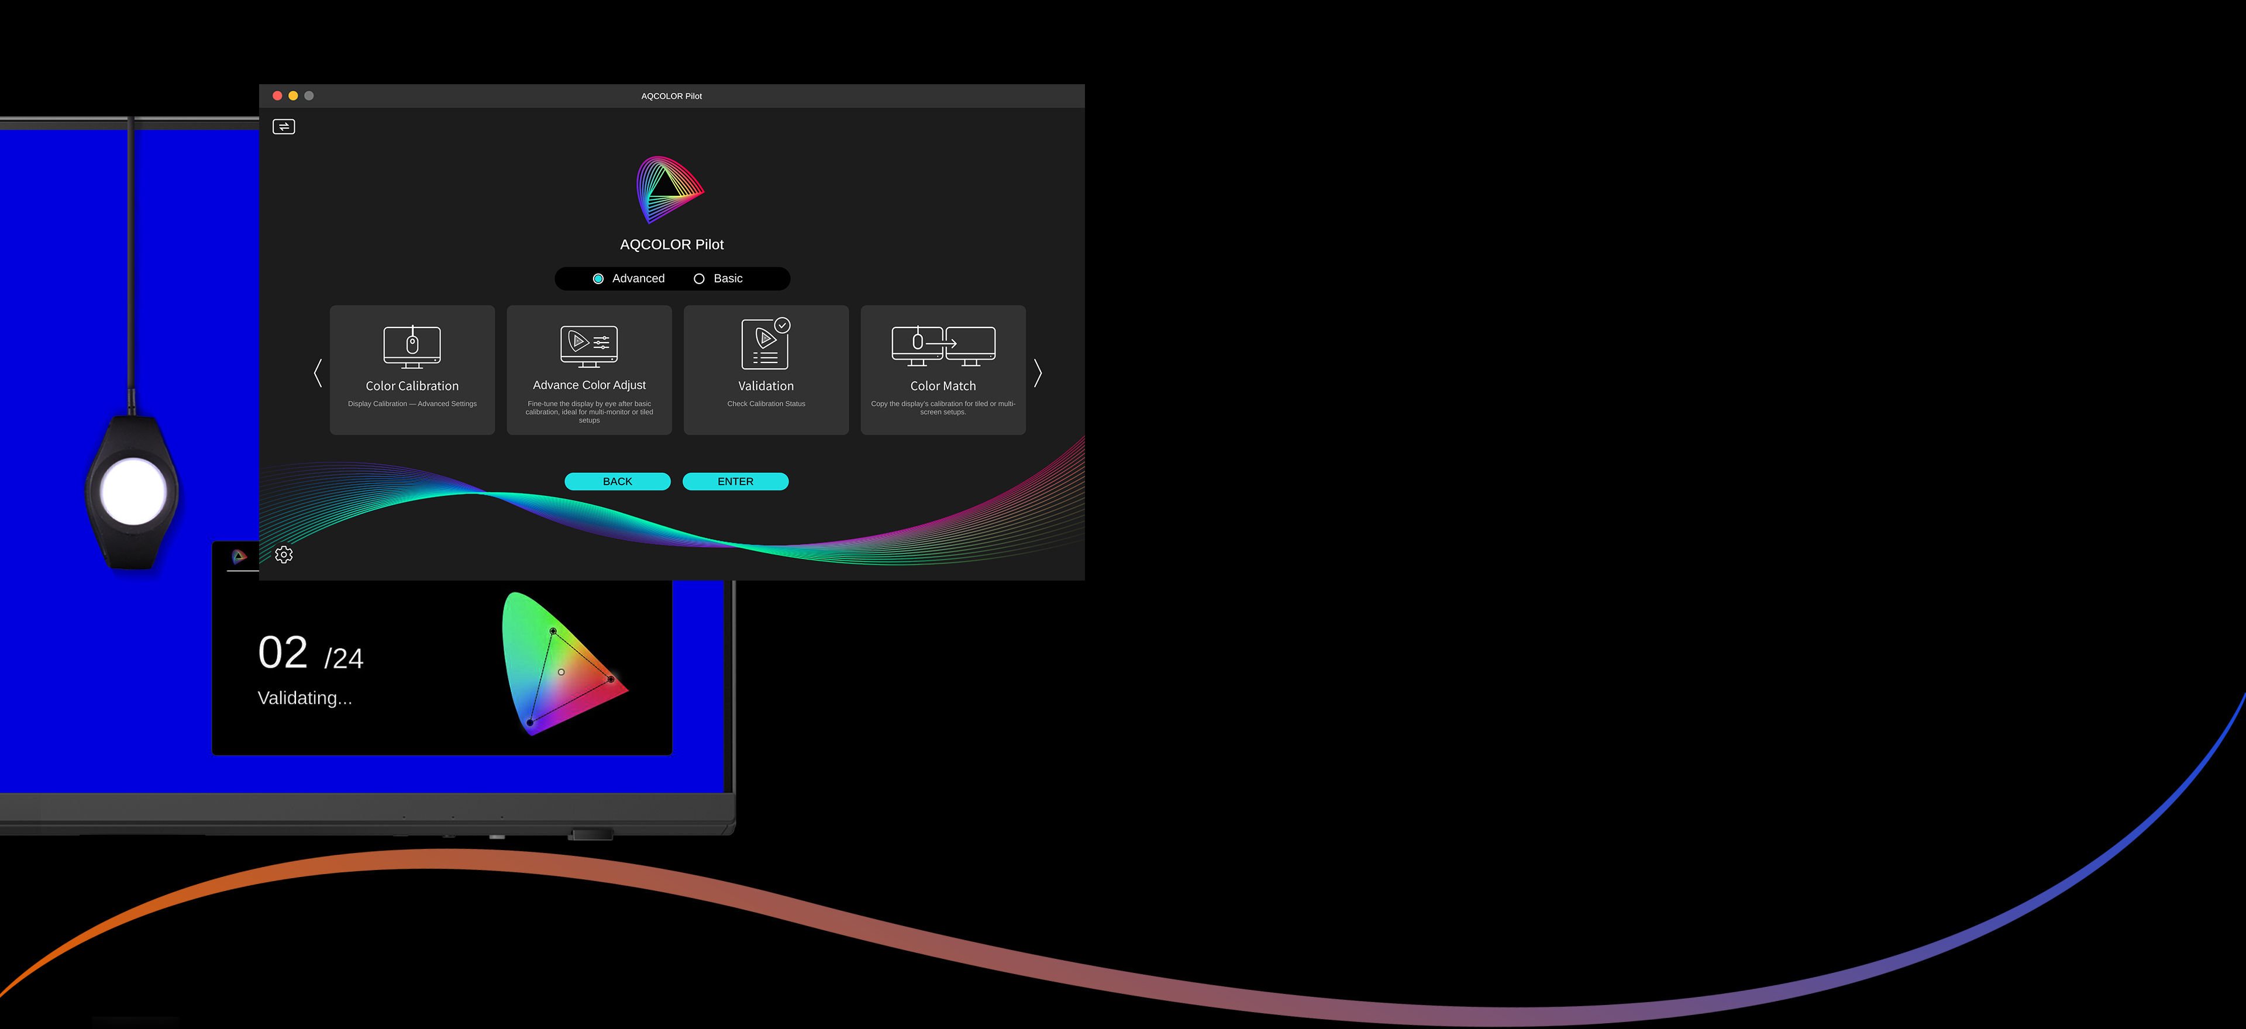Click the ENTER button
Screen dimensions: 2246x1029
coord(736,482)
